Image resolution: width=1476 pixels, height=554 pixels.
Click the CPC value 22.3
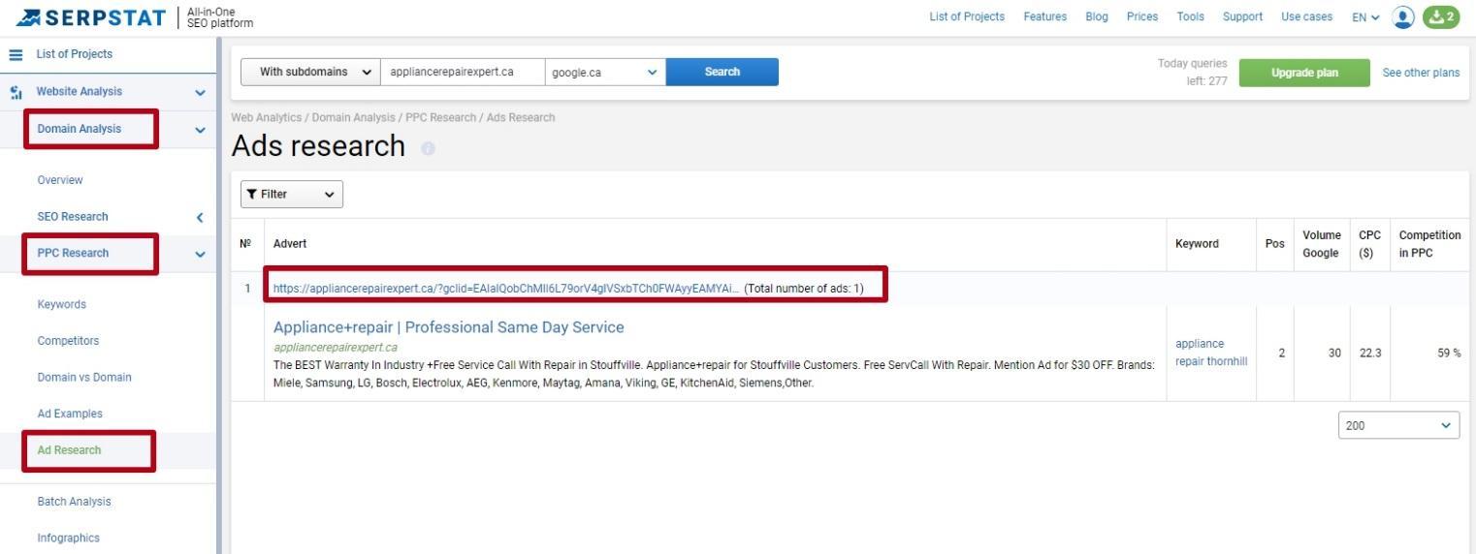point(1370,354)
